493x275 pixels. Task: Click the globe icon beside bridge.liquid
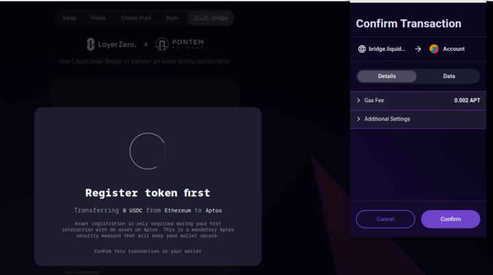pos(362,49)
